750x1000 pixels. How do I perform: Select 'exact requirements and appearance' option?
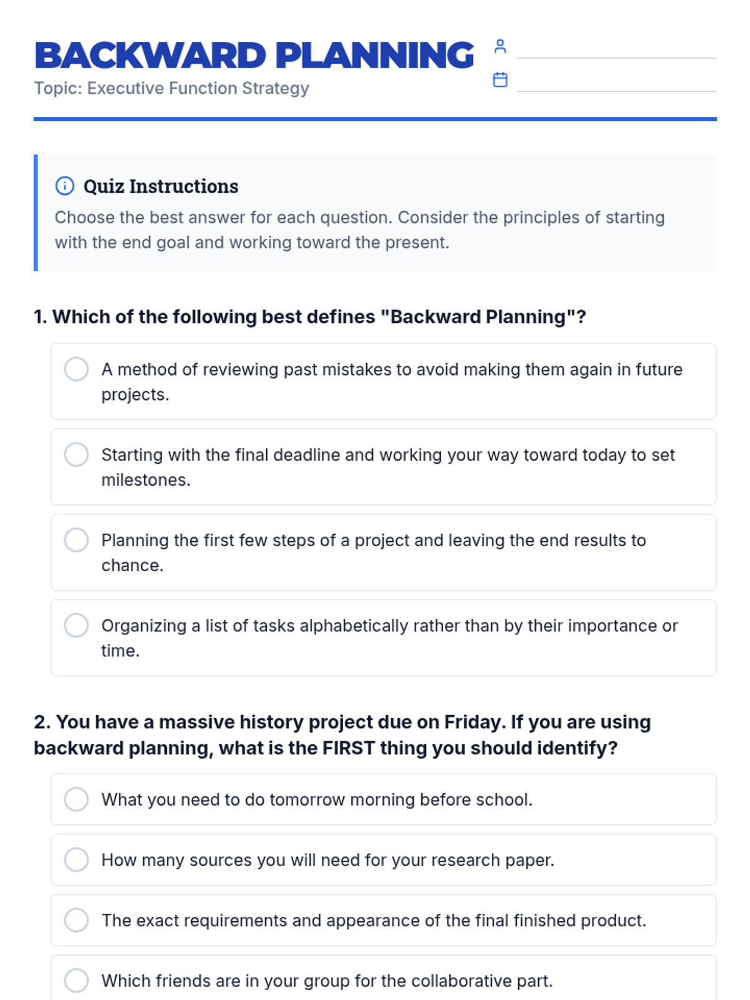tap(76, 920)
